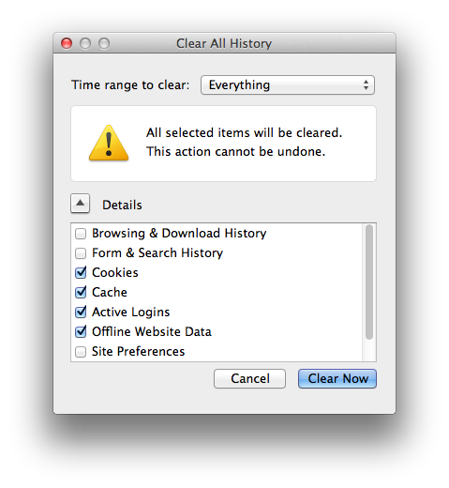The height and width of the screenshot is (488, 449).
Task: Click the scrollbar track below the thumb
Action: tap(369, 350)
